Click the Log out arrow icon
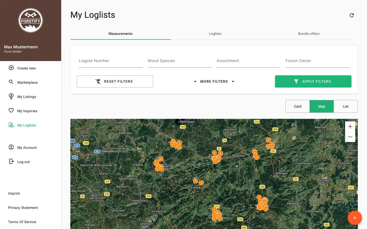This screenshot has height=229, width=367. click(x=11, y=161)
